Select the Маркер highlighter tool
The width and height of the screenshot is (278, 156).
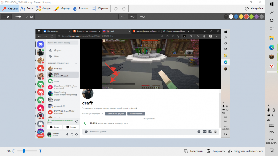62,9
